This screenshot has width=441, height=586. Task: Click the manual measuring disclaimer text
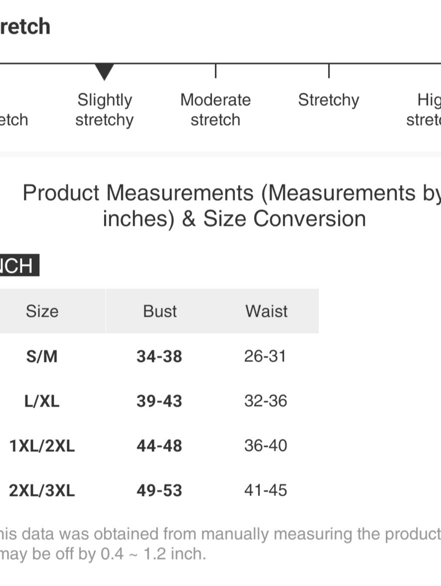220,544
